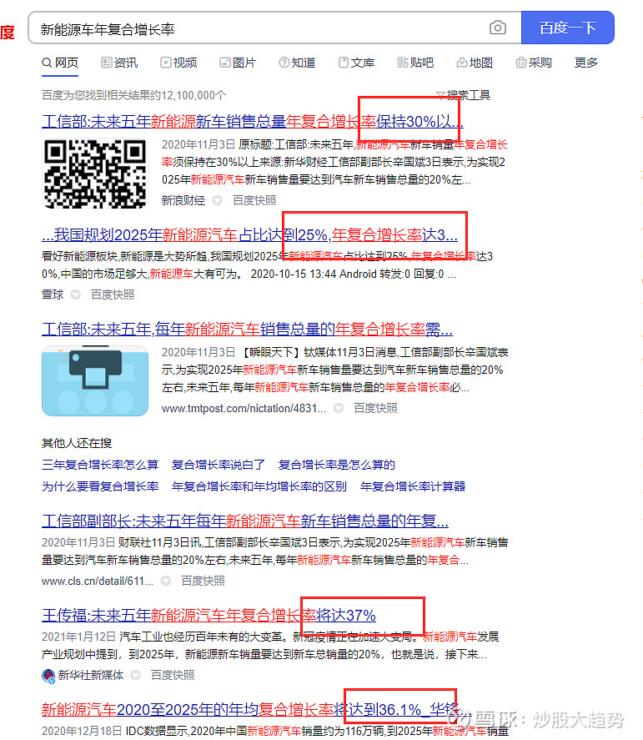
Task: Open 百度快照 for the 雪球 result
Action: tap(113, 295)
